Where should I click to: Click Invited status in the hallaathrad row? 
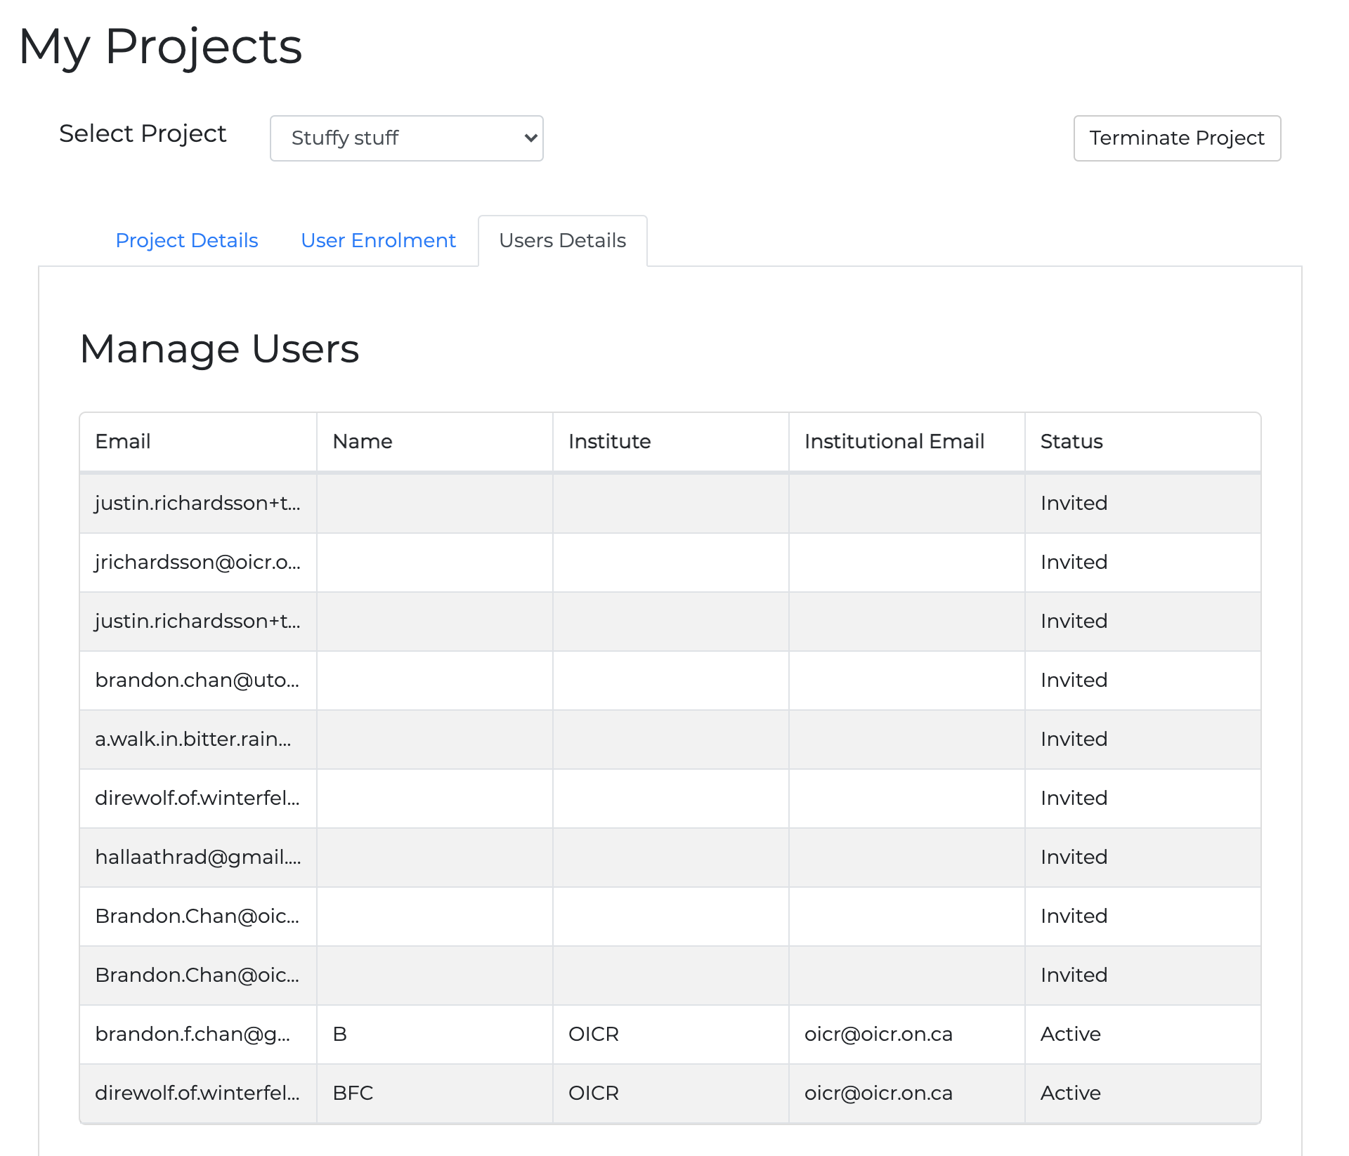1142,858
